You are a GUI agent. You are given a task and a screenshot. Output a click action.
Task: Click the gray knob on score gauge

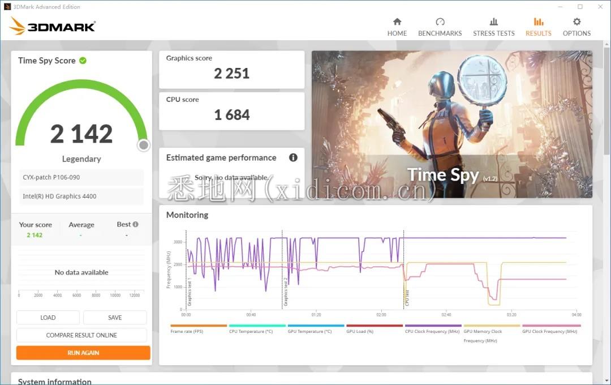(144, 146)
